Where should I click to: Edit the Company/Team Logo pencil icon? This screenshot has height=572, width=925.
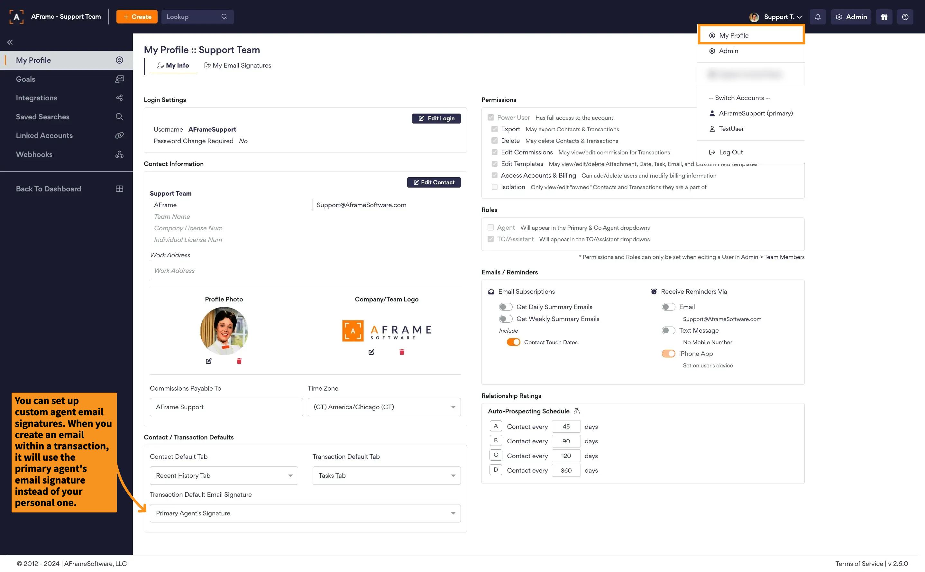point(371,352)
